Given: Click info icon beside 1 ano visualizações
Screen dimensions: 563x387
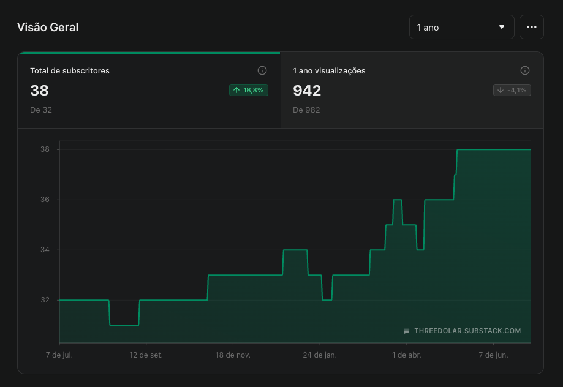Looking at the screenshot, I should (x=524, y=70).
